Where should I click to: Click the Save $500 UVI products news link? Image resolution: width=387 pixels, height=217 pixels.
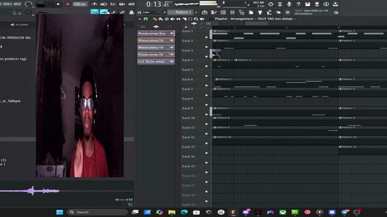[x=311, y=12]
